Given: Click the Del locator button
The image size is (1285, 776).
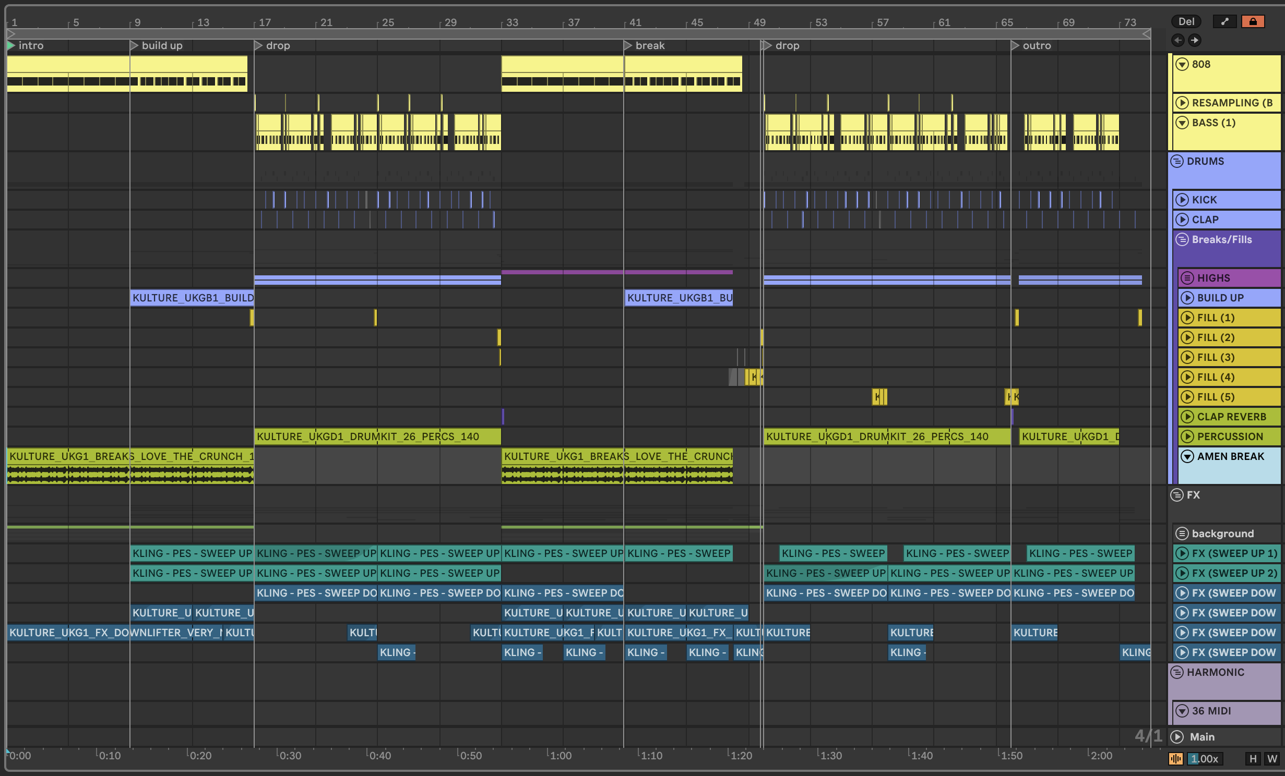Looking at the screenshot, I should (x=1186, y=21).
